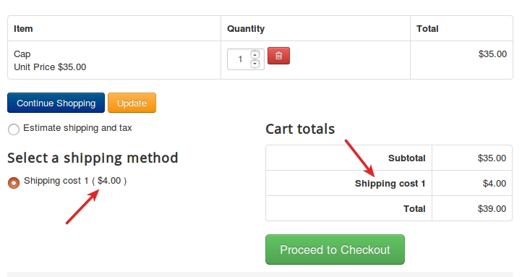The width and height of the screenshot is (522, 277).
Task: Increase Cap quantity with the up arrow
Action: 255,54
